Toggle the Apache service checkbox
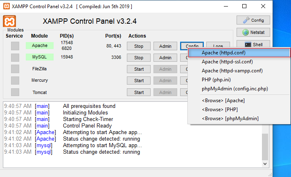291x177 pixels. coord(15,46)
